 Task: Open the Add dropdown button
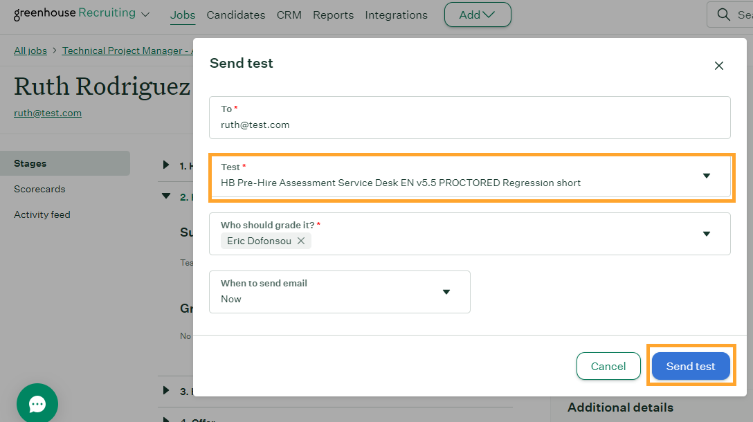[x=478, y=15]
